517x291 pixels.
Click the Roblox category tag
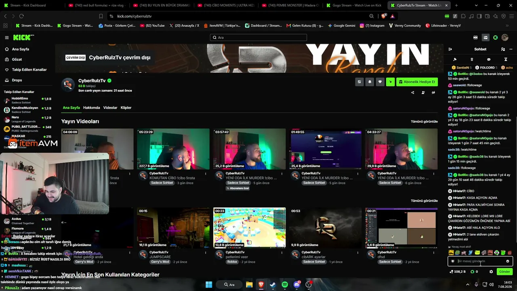pyautogui.click(x=232, y=261)
